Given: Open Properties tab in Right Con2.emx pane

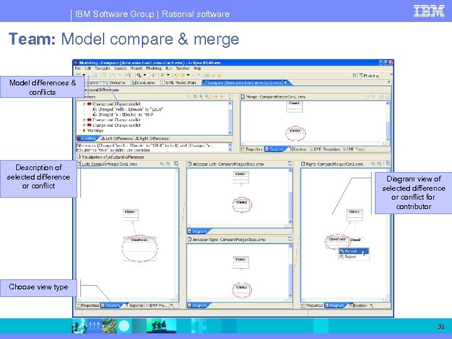Looking at the screenshot, I should (313, 305).
